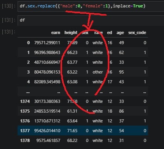Click earn value 24853.519514

47,111
